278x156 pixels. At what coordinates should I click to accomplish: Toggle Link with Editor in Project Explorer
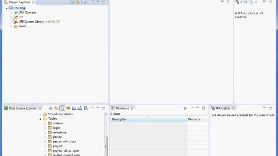pyautogui.click(x=78, y=2)
